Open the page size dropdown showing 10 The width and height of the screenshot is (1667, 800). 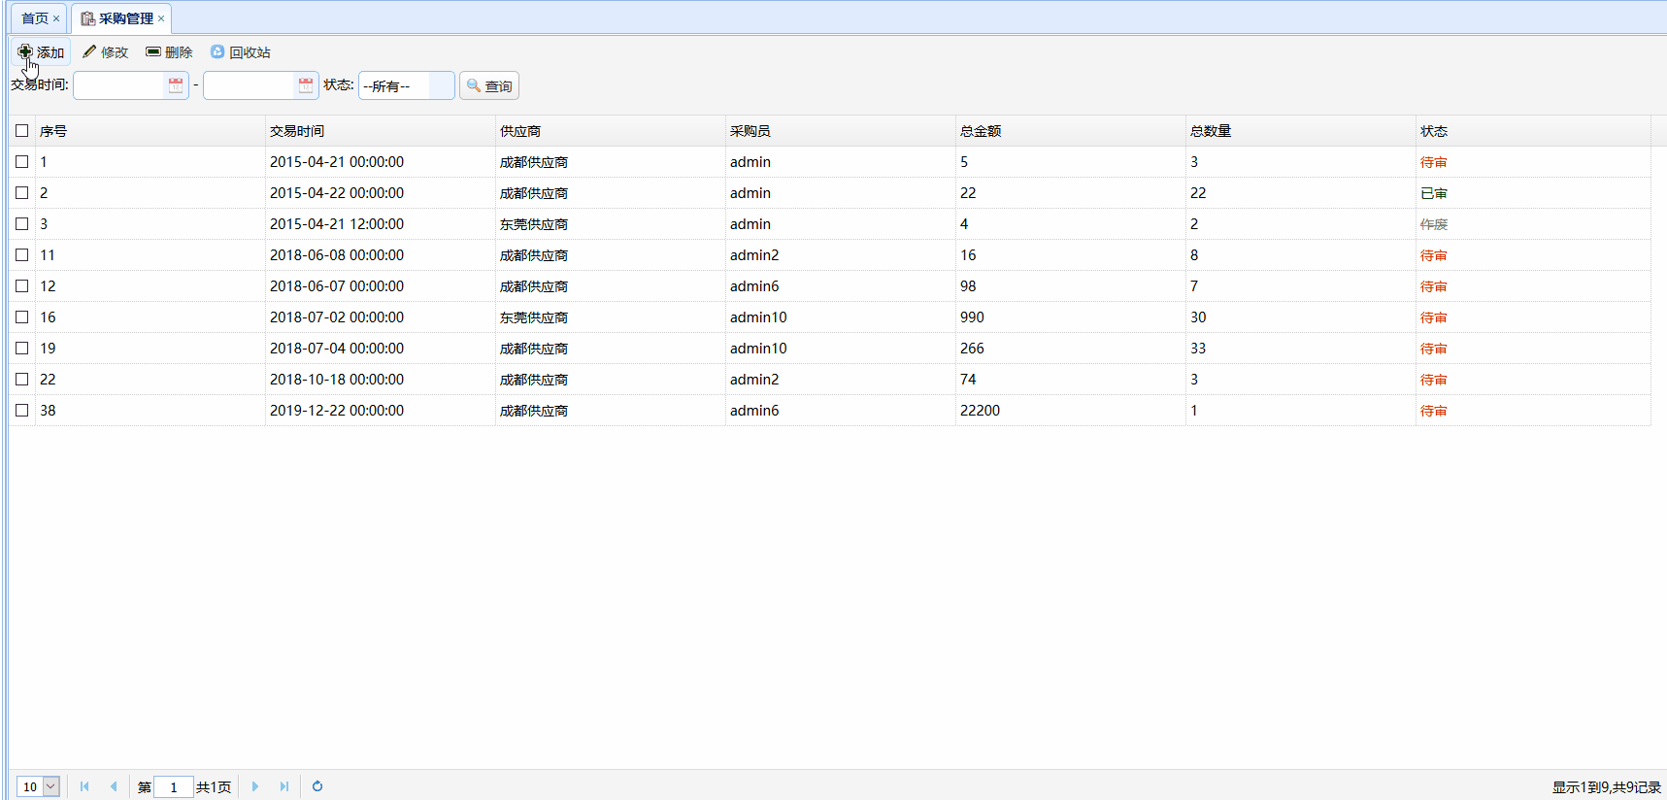39,786
